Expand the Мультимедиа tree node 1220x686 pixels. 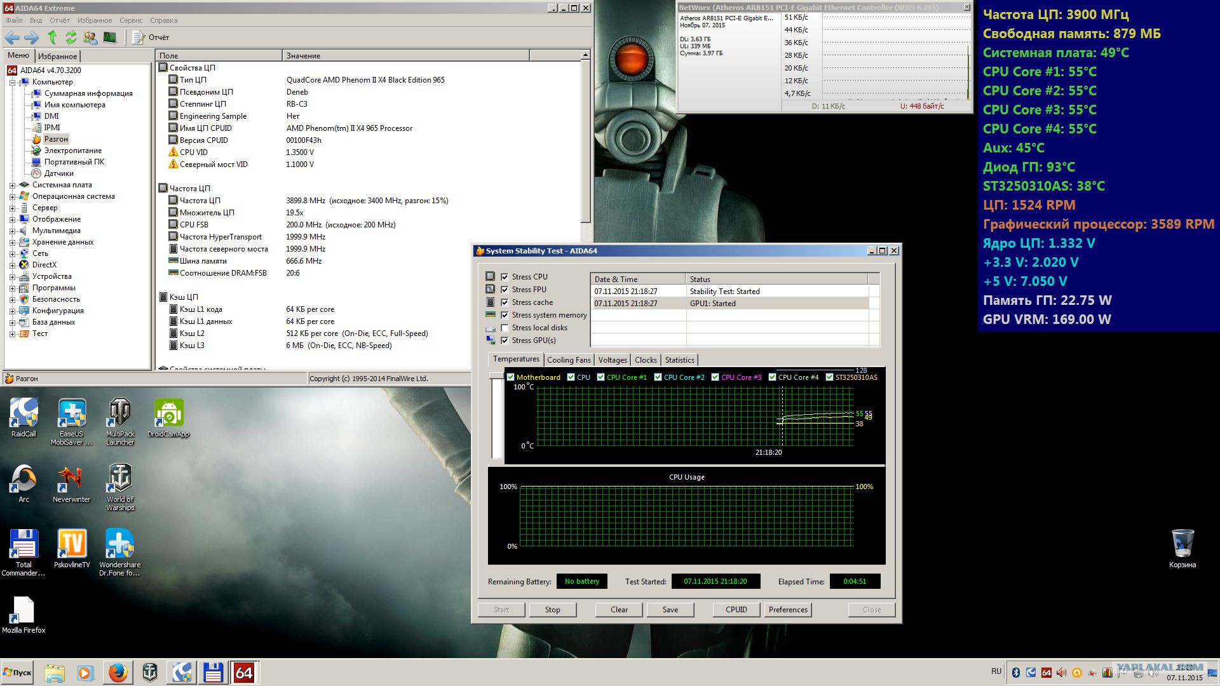pos(12,231)
